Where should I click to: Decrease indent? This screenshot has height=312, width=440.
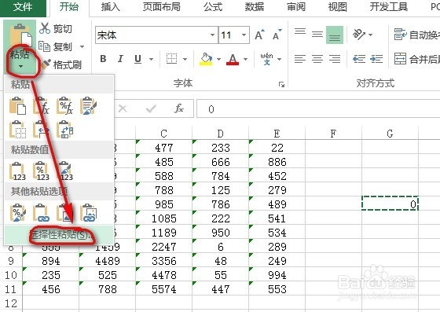pyautogui.click(x=359, y=59)
